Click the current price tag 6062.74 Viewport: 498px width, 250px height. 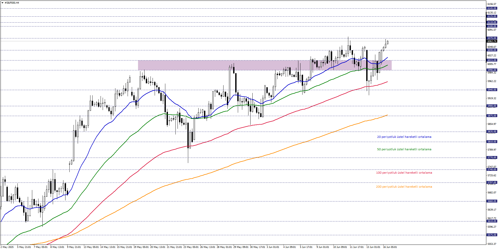[x=492, y=41]
